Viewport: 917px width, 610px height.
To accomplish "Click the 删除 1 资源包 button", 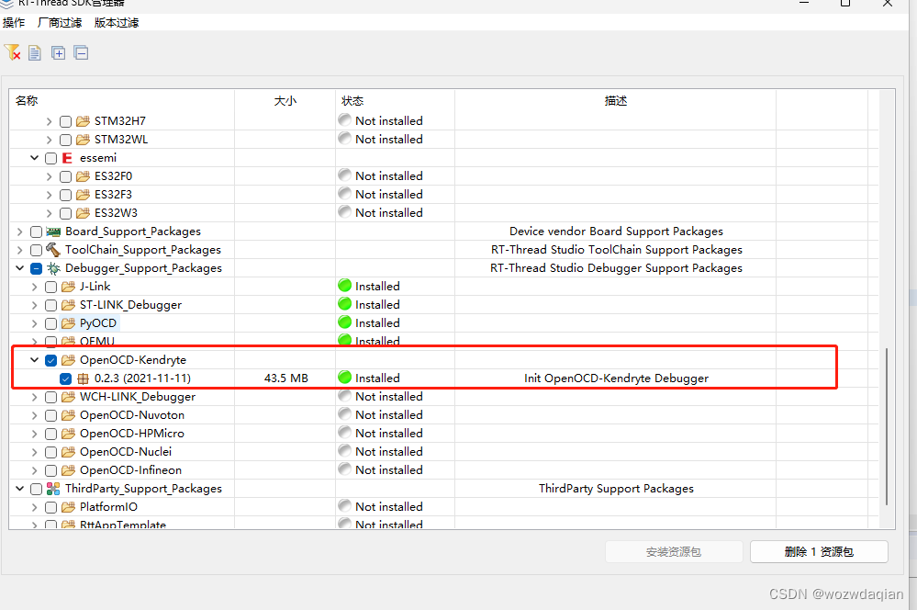I will (819, 551).
